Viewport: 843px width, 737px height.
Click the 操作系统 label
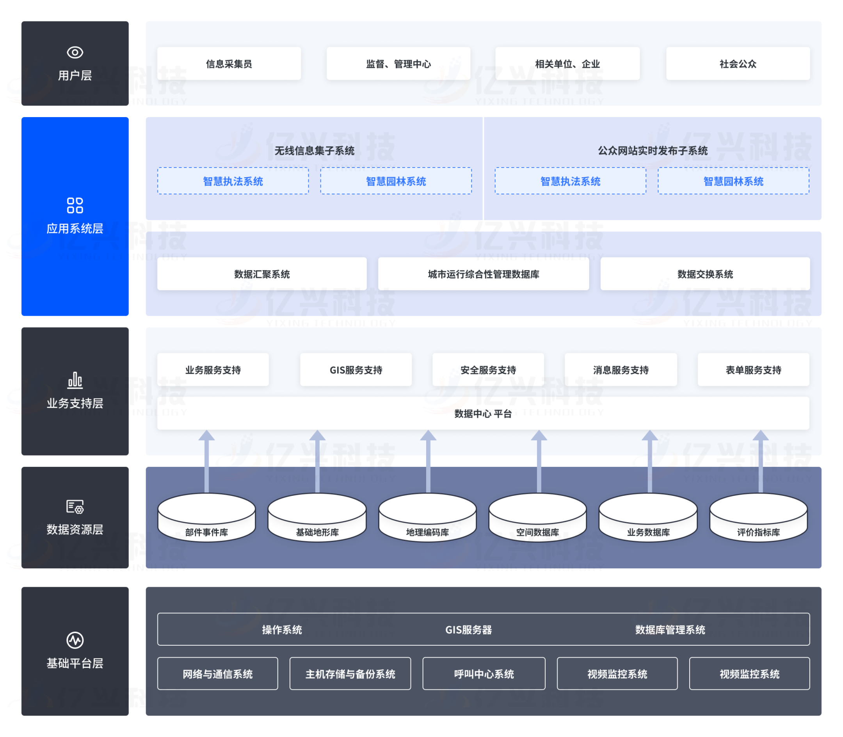(x=282, y=629)
